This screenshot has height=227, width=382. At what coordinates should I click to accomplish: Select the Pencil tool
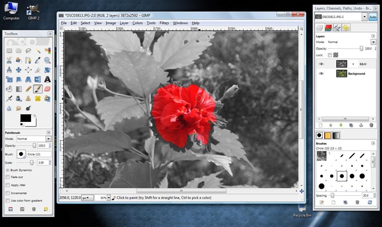28,89
